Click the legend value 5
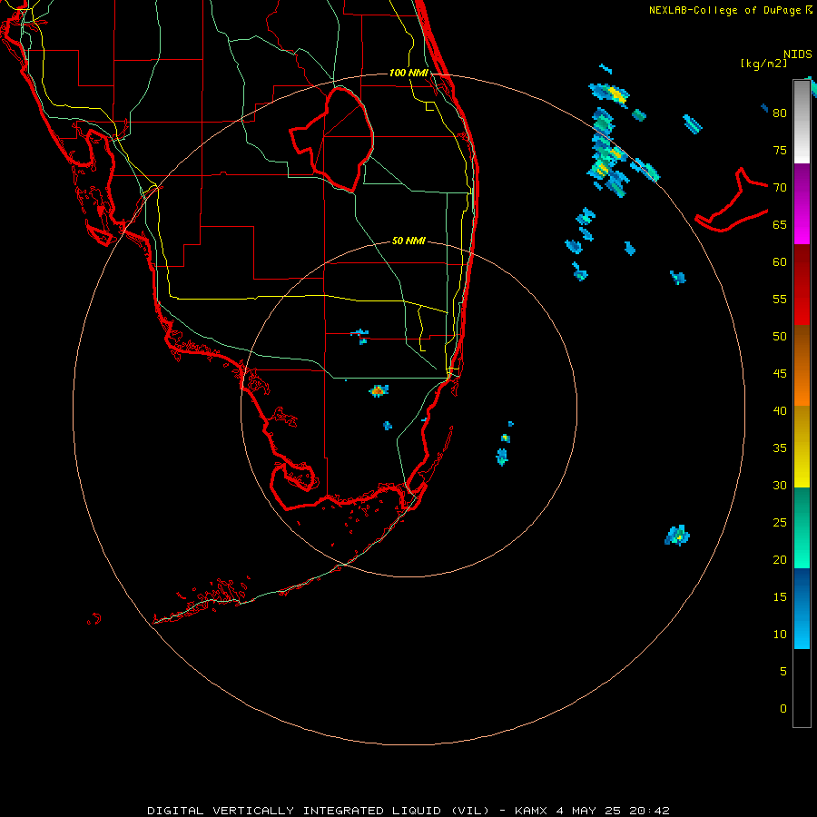Screen dimensions: 817x817 (x=783, y=671)
